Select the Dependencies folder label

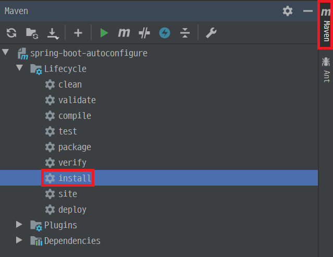tap(72, 241)
